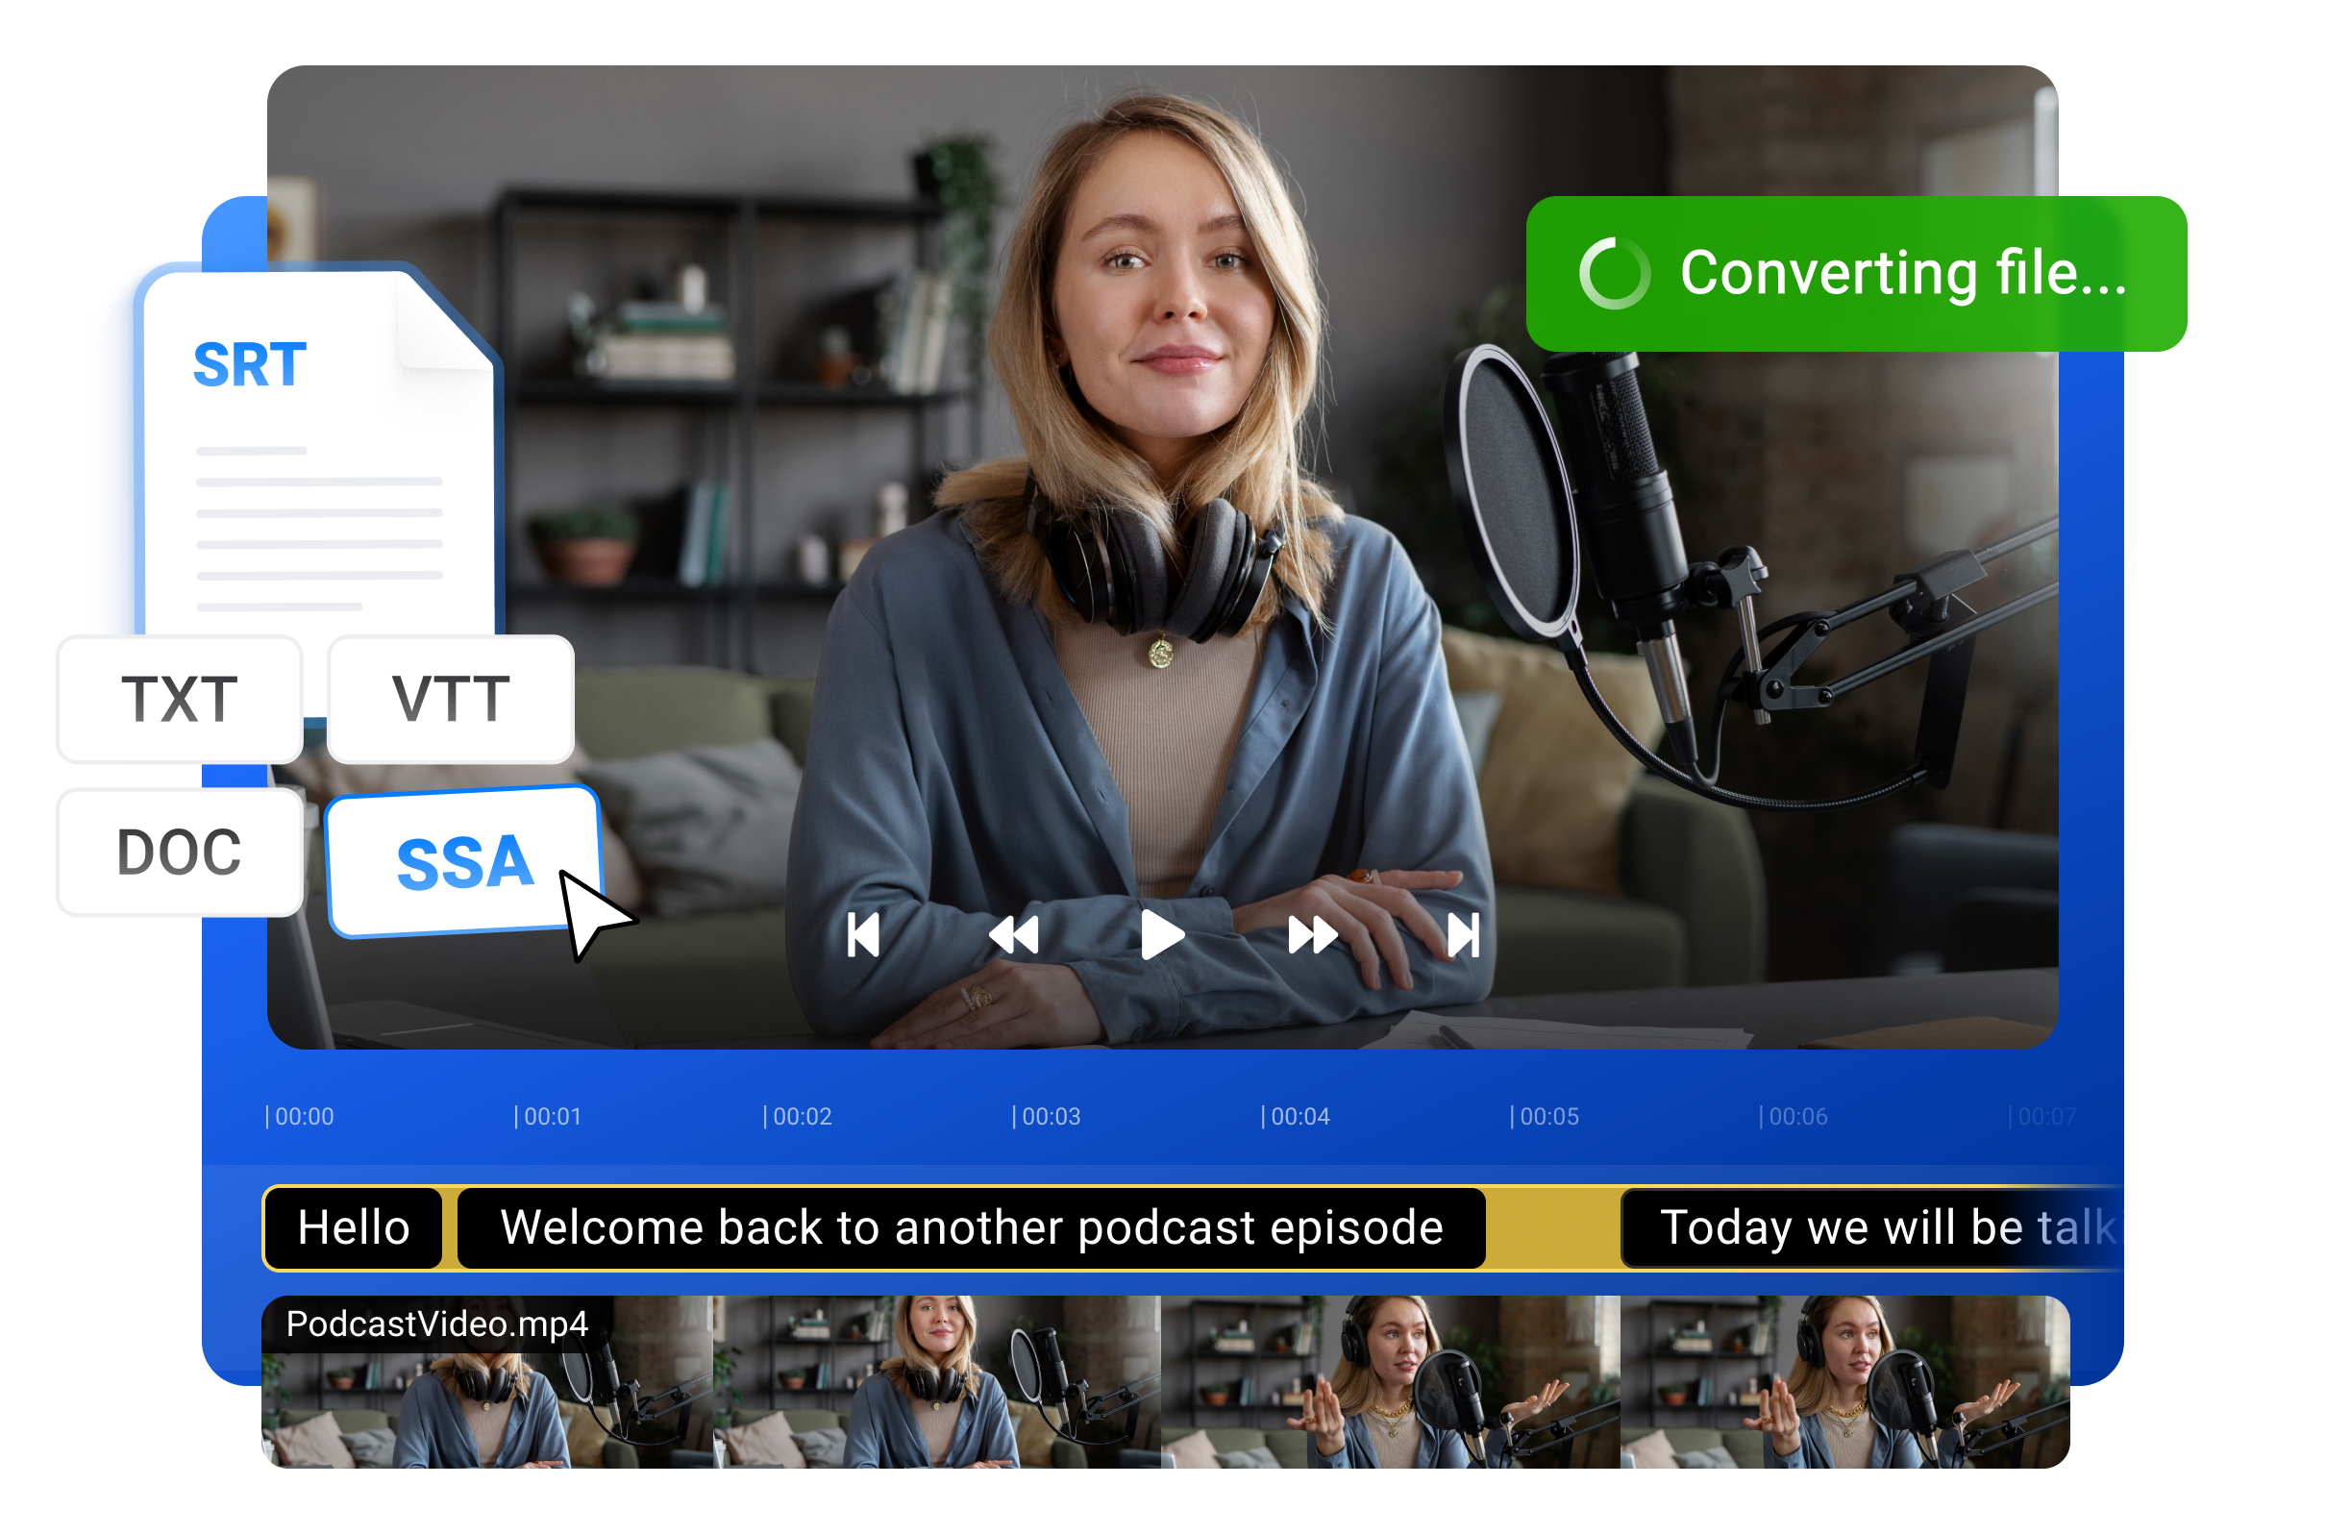
Task: Click the rewind playback icon
Action: [x=1012, y=934]
